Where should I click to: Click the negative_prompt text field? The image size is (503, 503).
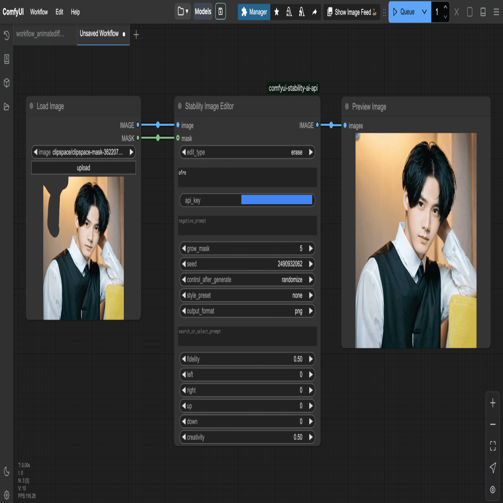pos(247,226)
